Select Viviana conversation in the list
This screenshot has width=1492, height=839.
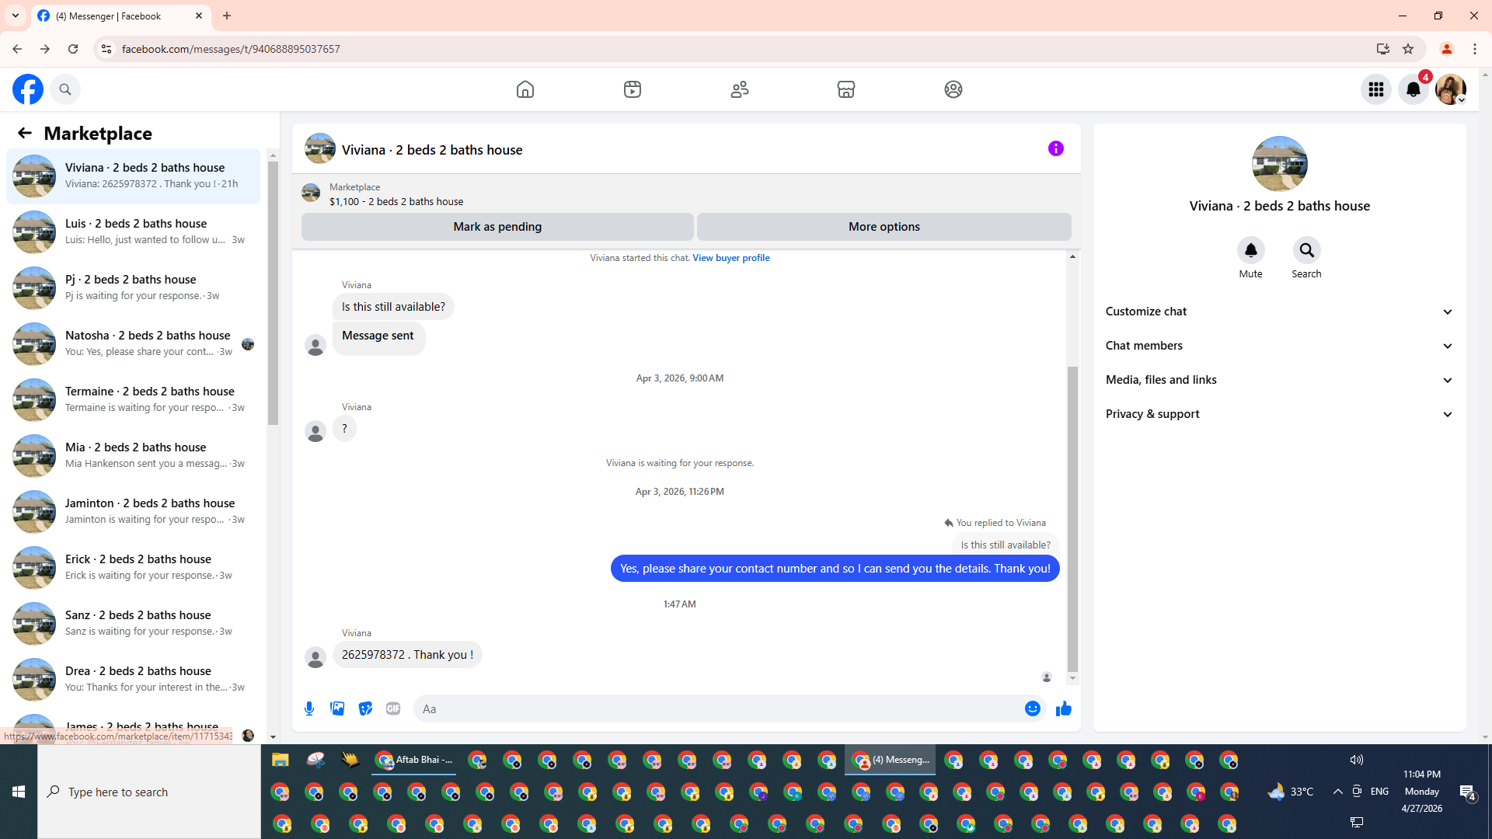click(x=133, y=176)
